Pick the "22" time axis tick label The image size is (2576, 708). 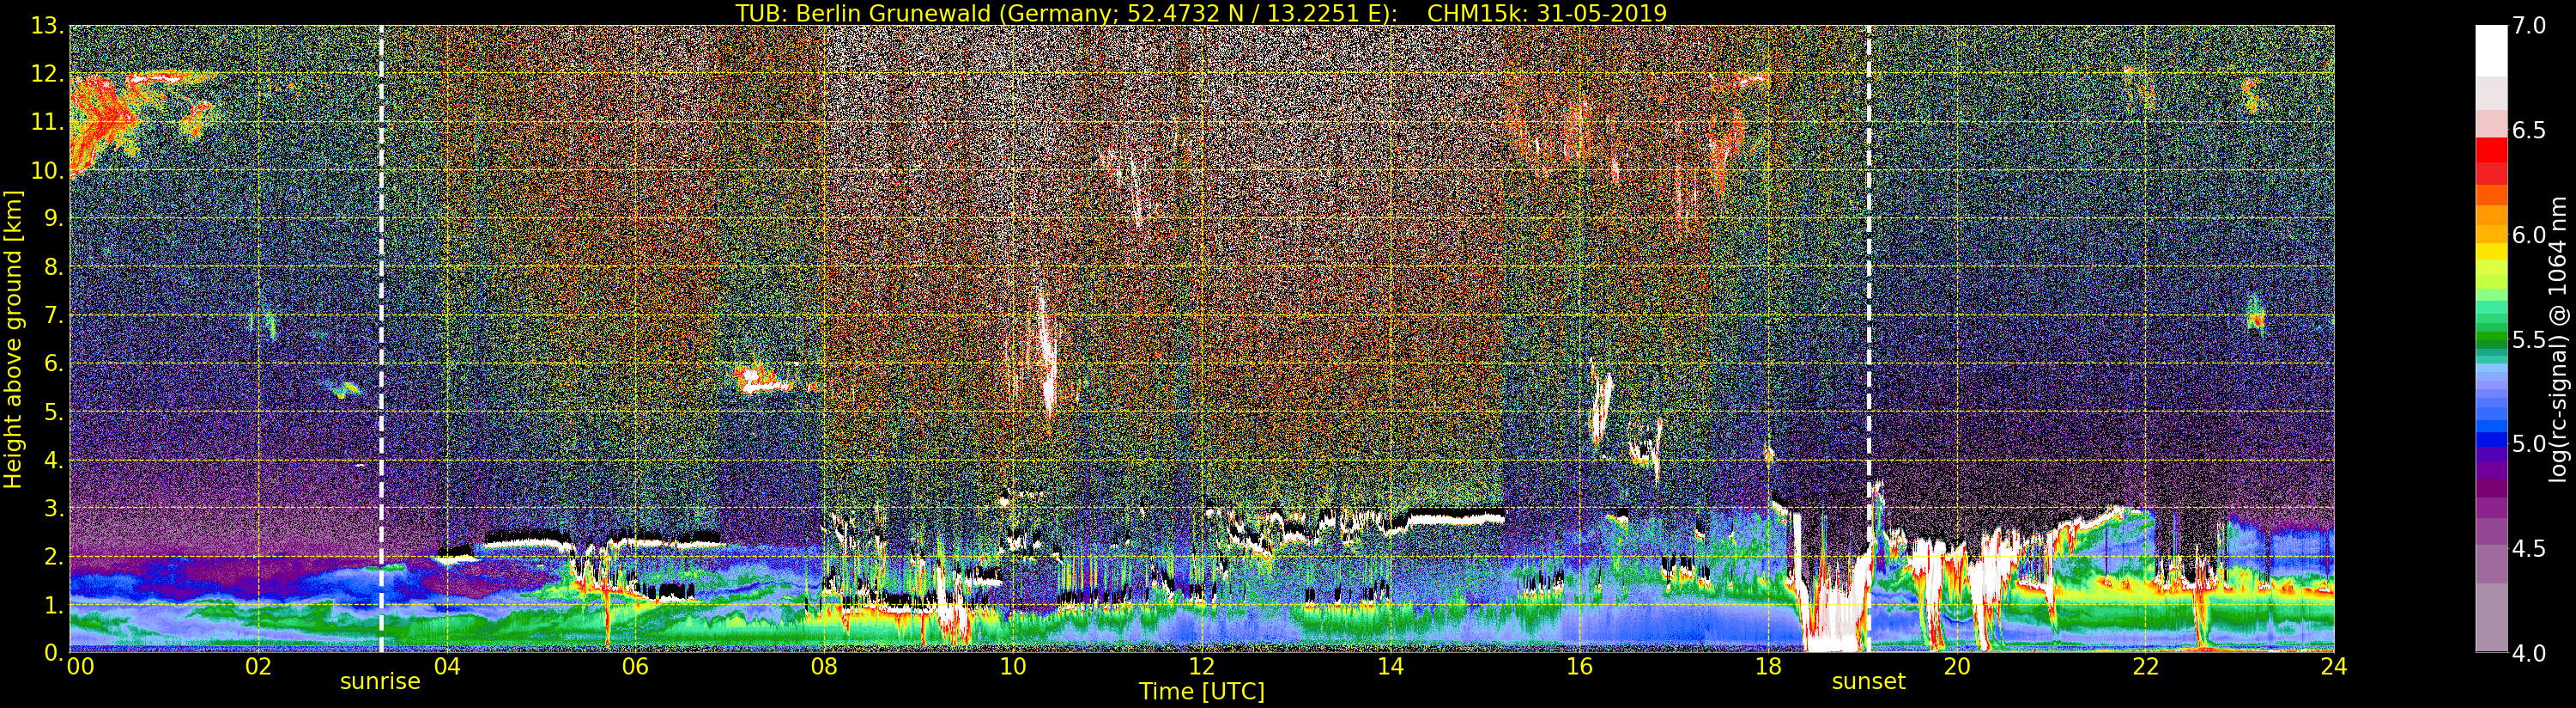coord(2145,667)
